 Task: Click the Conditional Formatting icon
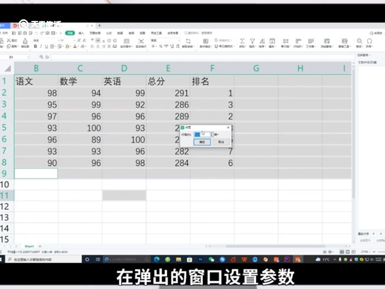(x=206, y=41)
